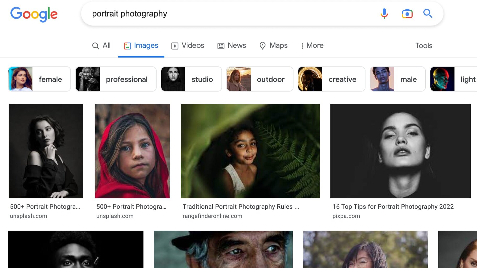
Task: Open black-and-white woman in jacket portrait
Action: (x=46, y=151)
